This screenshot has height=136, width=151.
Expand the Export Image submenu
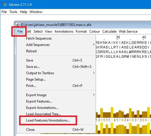(x=56, y=95)
